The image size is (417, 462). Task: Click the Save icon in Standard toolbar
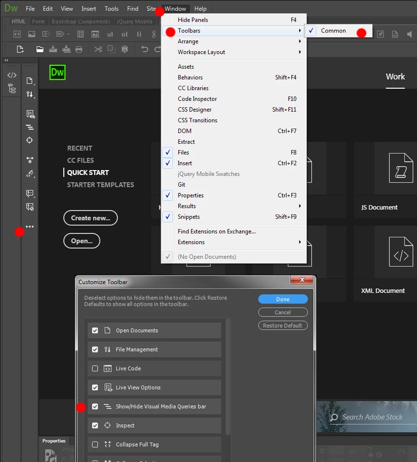(53, 49)
